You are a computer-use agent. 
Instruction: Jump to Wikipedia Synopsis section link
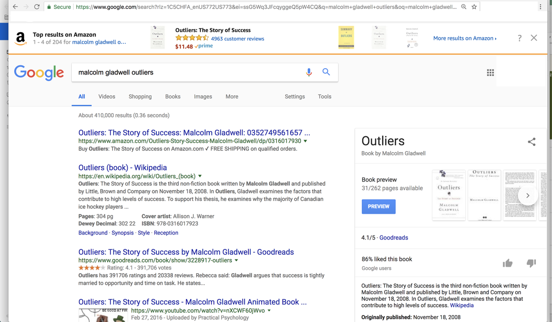click(123, 233)
